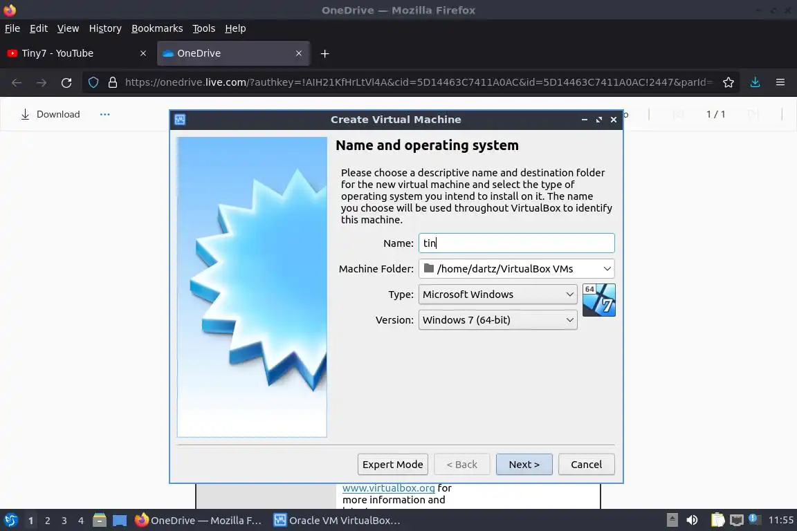Open the Bookmarks menu

pyautogui.click(x=157, y=28)
